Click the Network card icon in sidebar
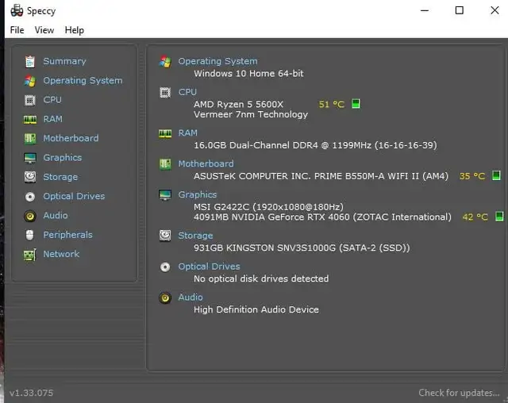This screenshot has height=403, width=508. (x=30, y=255)
